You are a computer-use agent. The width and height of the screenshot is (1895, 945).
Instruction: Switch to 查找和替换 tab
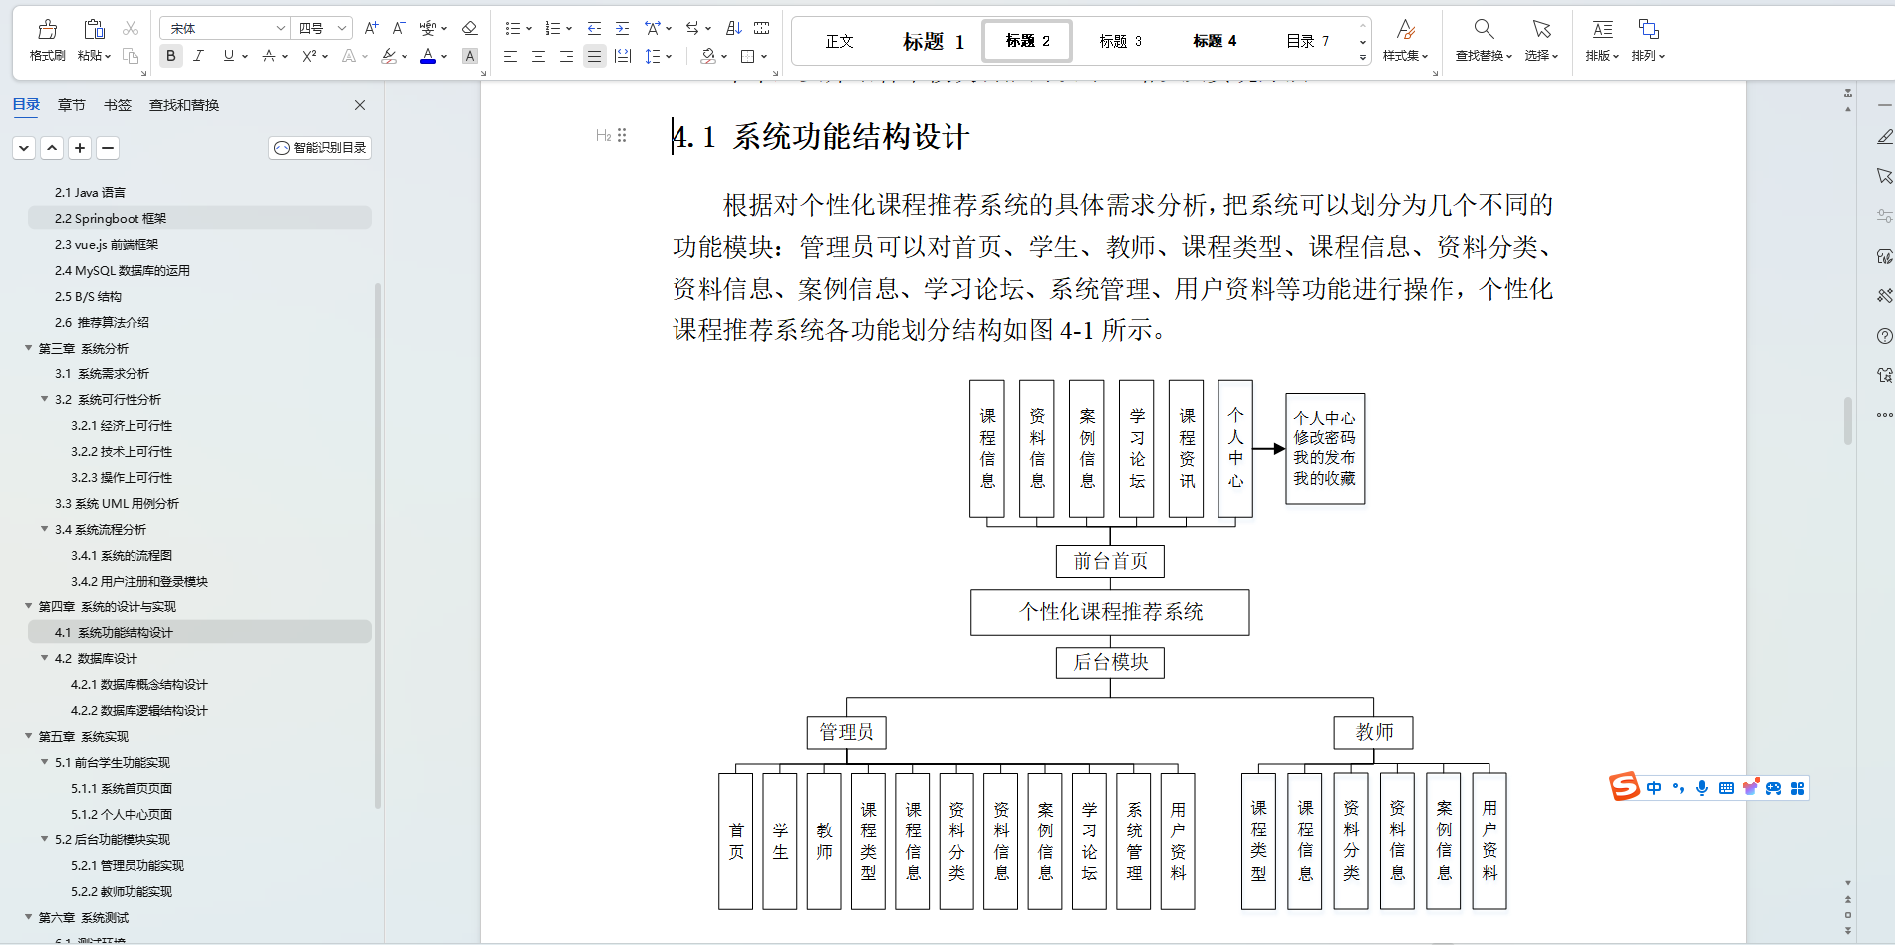click(x=184, y=105)
